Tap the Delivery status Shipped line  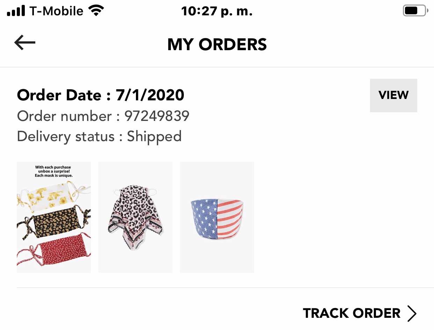(x=99, y=136)
